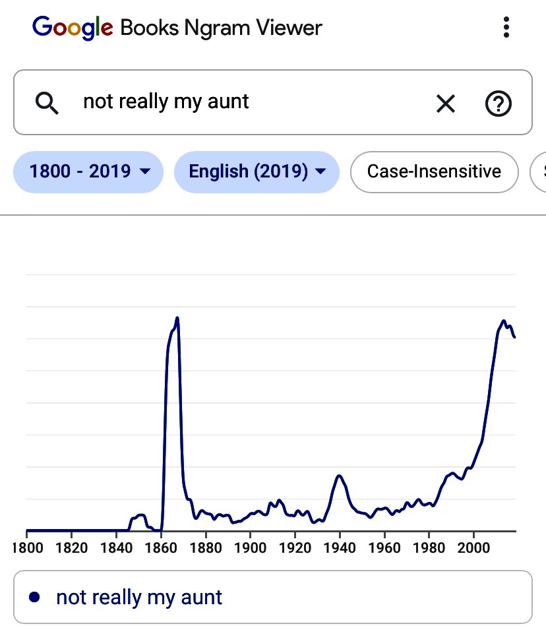Open the three-dot overflow menu

506,28
